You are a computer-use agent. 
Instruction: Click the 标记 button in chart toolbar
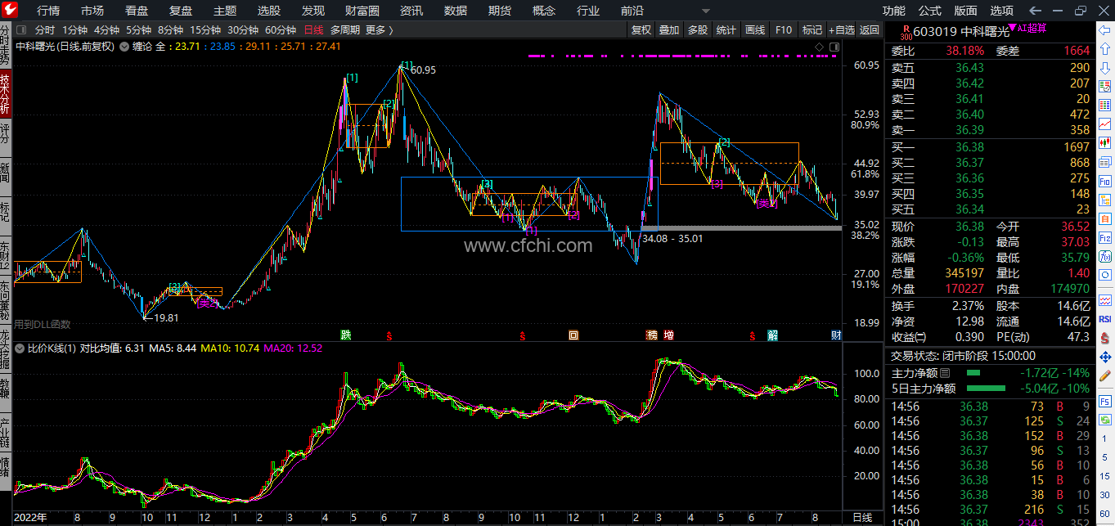[x=812, y=30]
